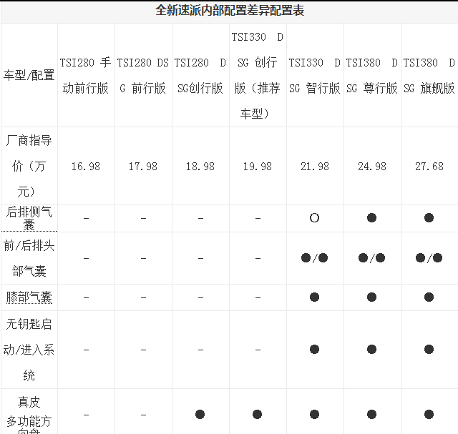458x434 pixels.
Task: Click the TSI380 DSG 尊行版 column header
Action: coord(372,75)
